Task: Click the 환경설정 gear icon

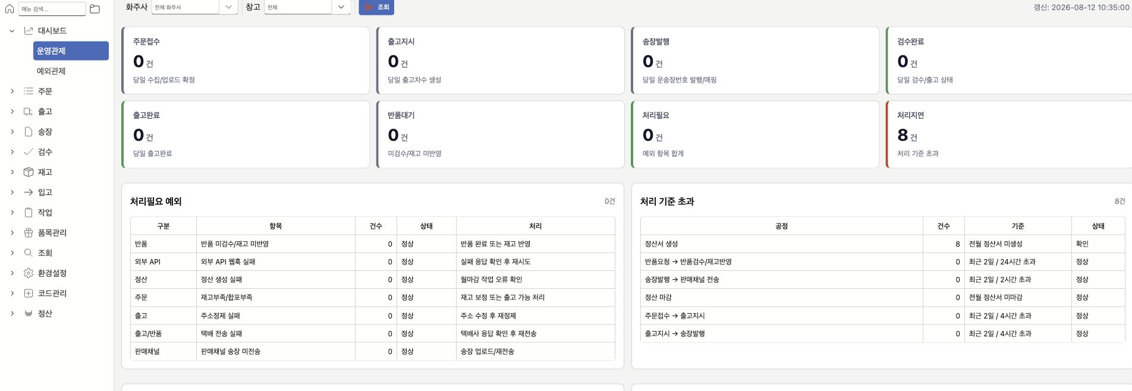Action: [x=28, y=273]
